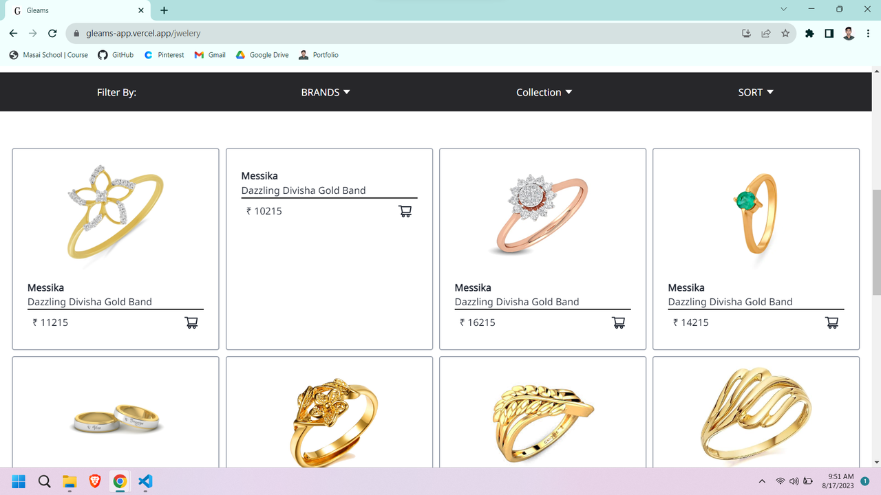Viewport: 881px width, 495px height.
Task: Open the Windows Start menu
Action: point(19,481)
